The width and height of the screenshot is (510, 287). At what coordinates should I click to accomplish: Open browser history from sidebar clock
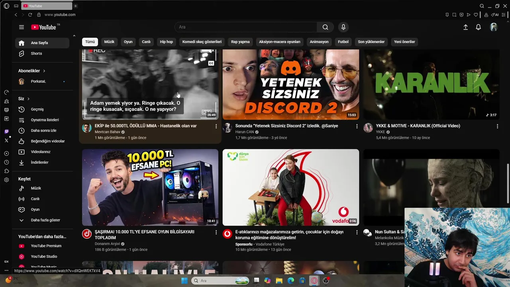6,162
